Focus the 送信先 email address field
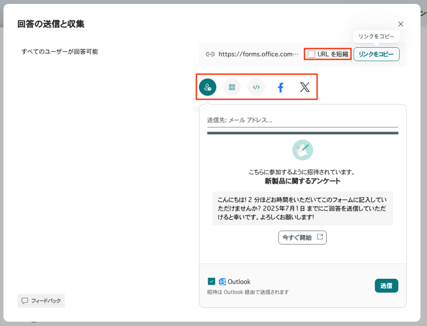This screenshot has width=427, height=326. click(302, 120)
